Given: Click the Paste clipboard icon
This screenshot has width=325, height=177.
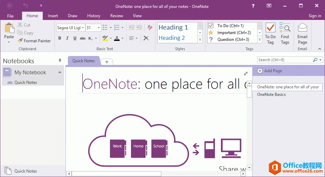Looking at the screenshot, I should coord(9,28).
